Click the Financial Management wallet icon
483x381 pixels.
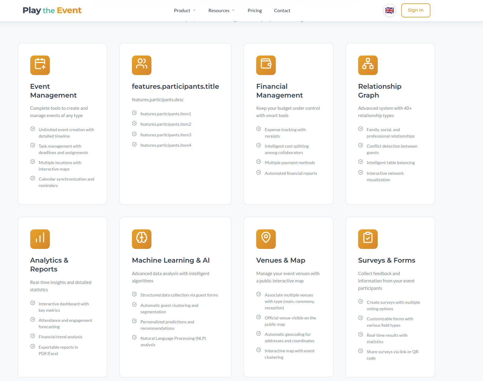(266, 65)
